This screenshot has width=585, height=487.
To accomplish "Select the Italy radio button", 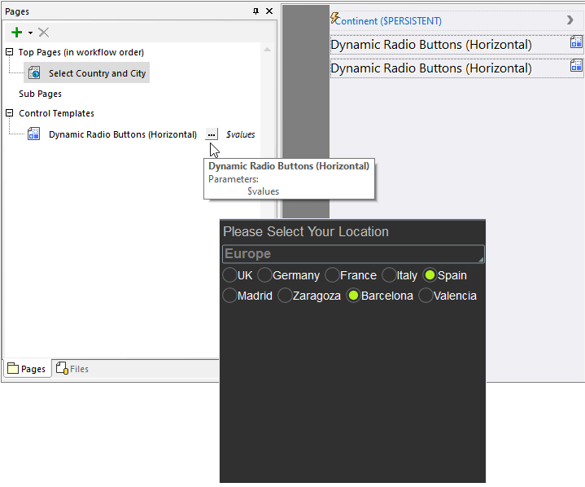I will pos(390,275).
